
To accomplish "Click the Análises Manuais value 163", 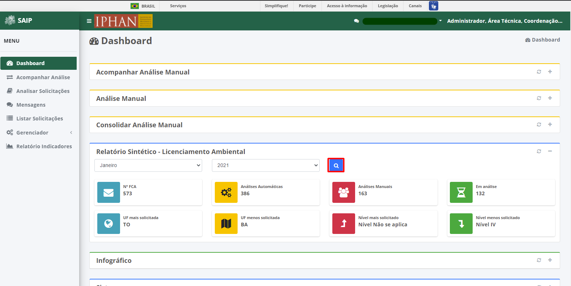I will (363, 193).
